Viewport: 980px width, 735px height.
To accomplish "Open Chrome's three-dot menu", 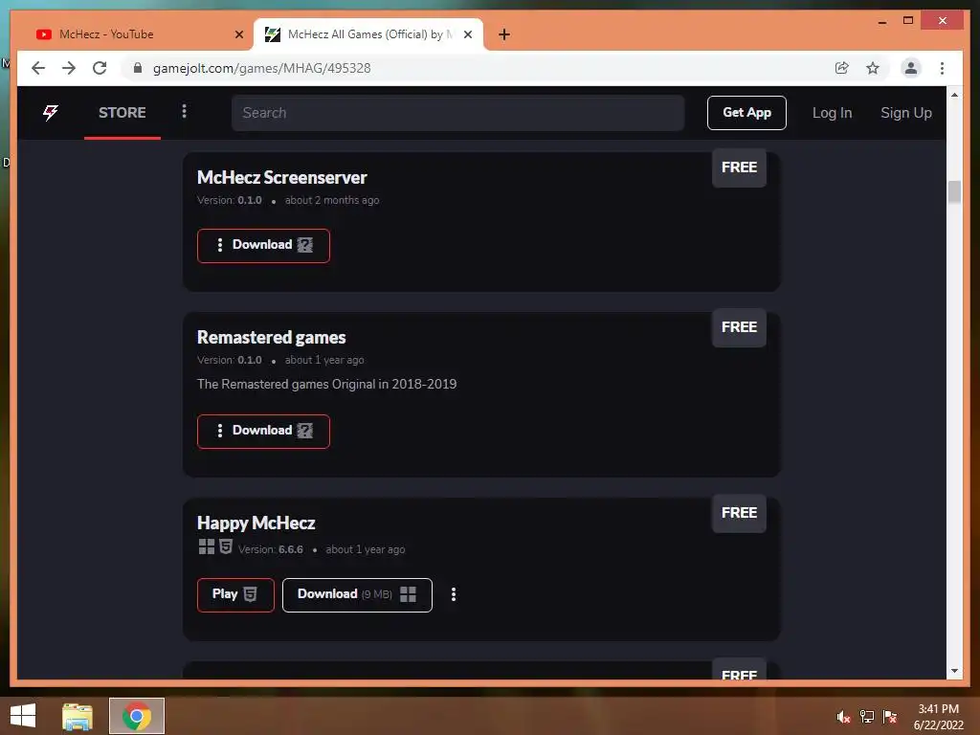I will (x=942, y=68).
